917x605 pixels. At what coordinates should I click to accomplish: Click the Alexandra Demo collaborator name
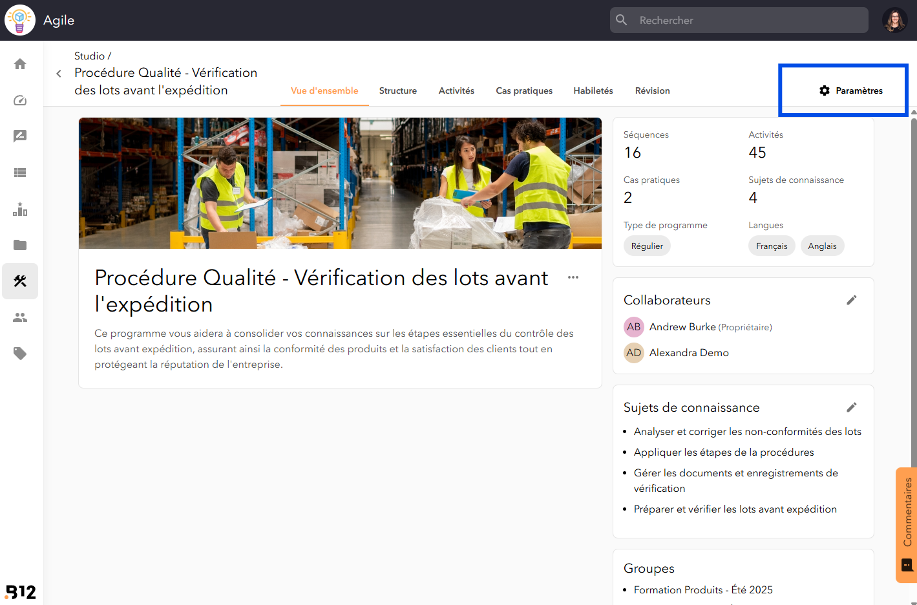(x=689, y=353)
